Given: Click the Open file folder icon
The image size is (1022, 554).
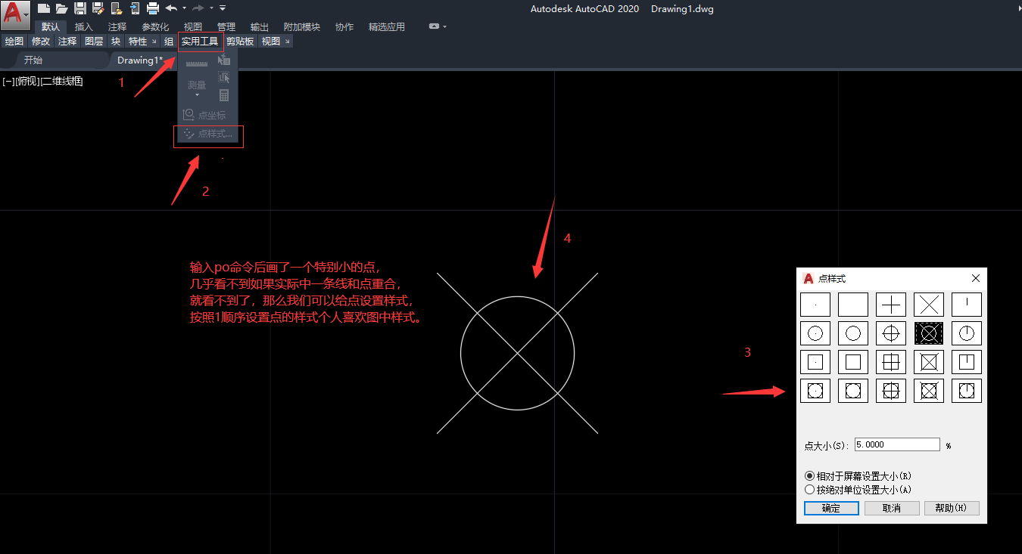Looking at the screenshot, I should 61,8.
